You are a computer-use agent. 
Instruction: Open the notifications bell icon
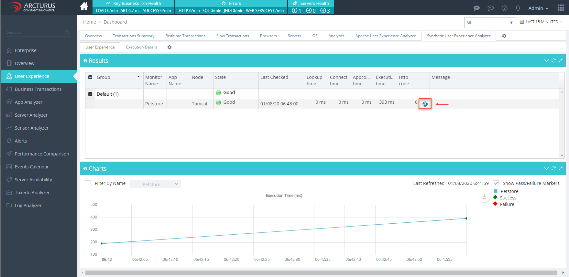coord(518,8)
